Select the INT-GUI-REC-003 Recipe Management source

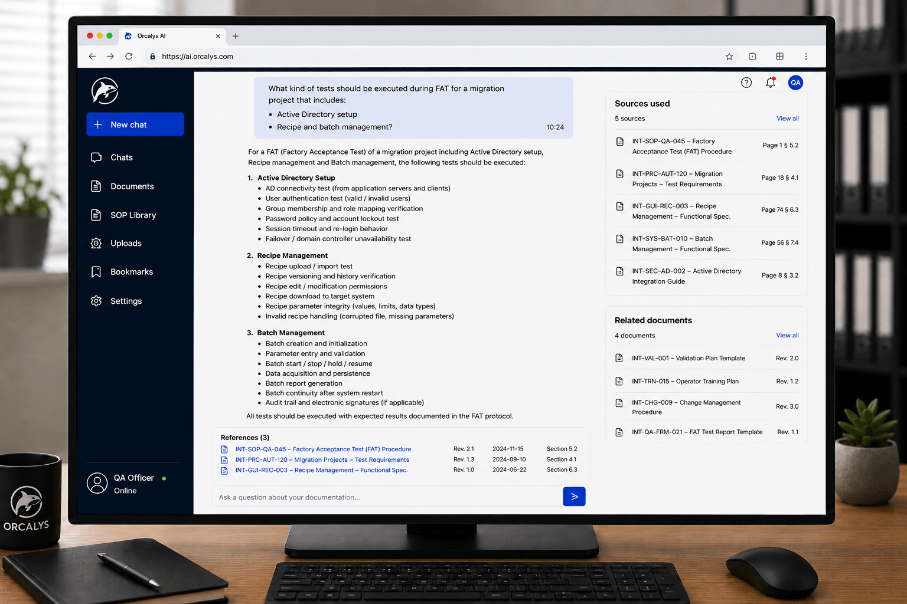coord(706,211)
